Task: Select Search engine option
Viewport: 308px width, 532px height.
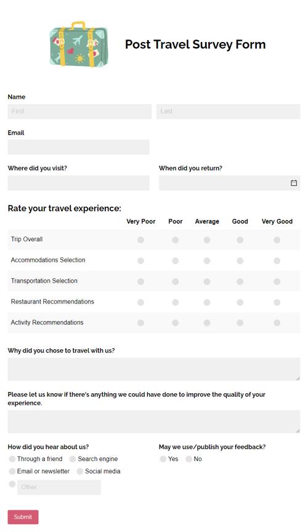Action: click(x=73, y=459)
